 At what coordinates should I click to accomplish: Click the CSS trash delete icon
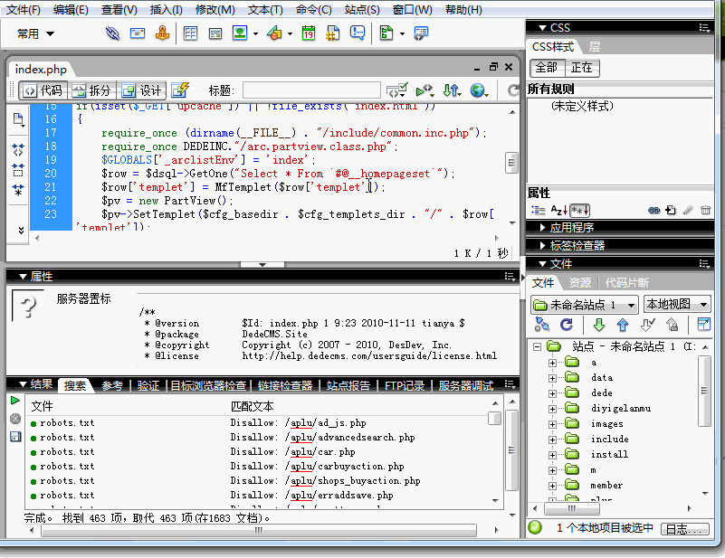pyautogui.click(x=705, y=210)
